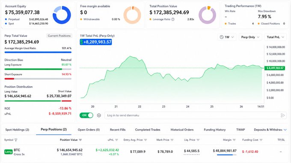Click the uPnL $-8,559,939.71 value
Image resolution: width=291 pixels, height=163 pixels.
tap(60, 114)
